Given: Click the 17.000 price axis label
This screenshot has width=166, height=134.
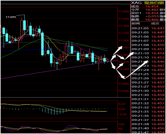Looking at the screenshot, I should (124, 40).
